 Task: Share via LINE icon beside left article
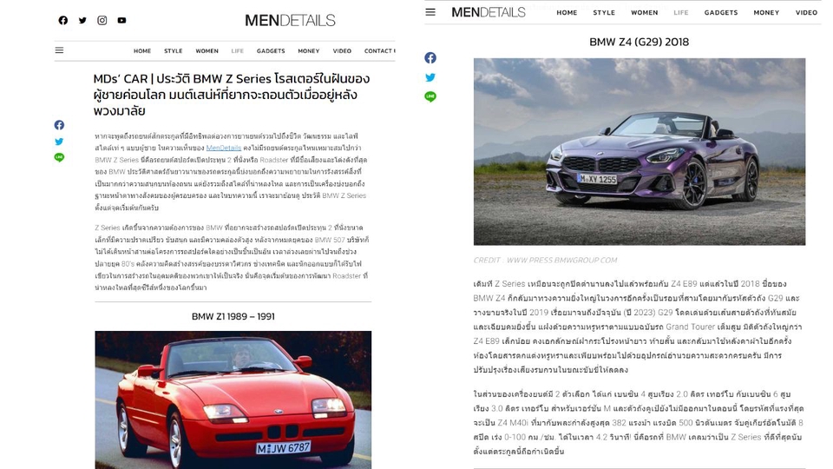pos(59,157)
